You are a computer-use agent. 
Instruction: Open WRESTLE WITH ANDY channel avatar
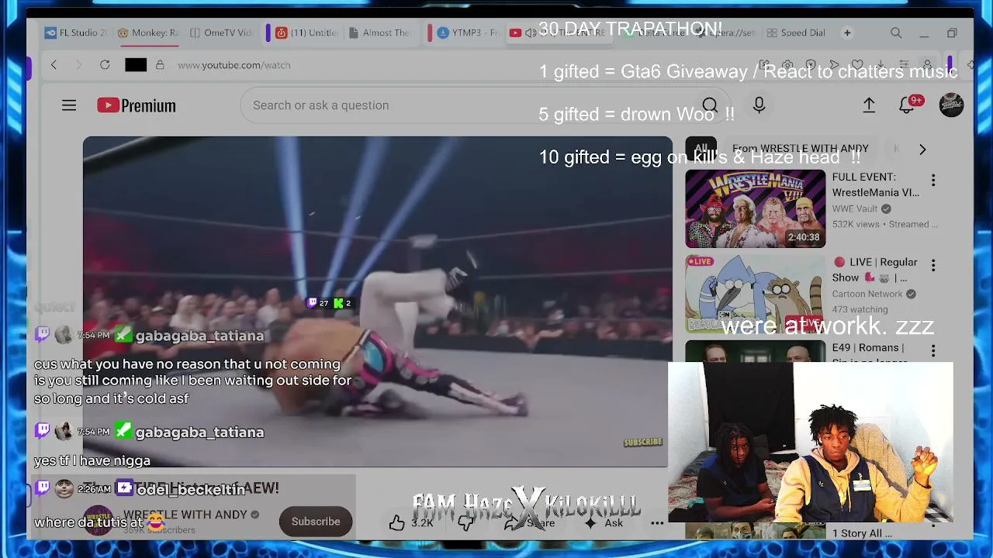pyautogui.click(x=98, y=521)
